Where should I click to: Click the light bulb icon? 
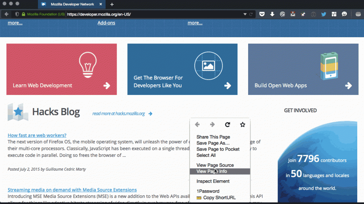click(x=88, y=65)
